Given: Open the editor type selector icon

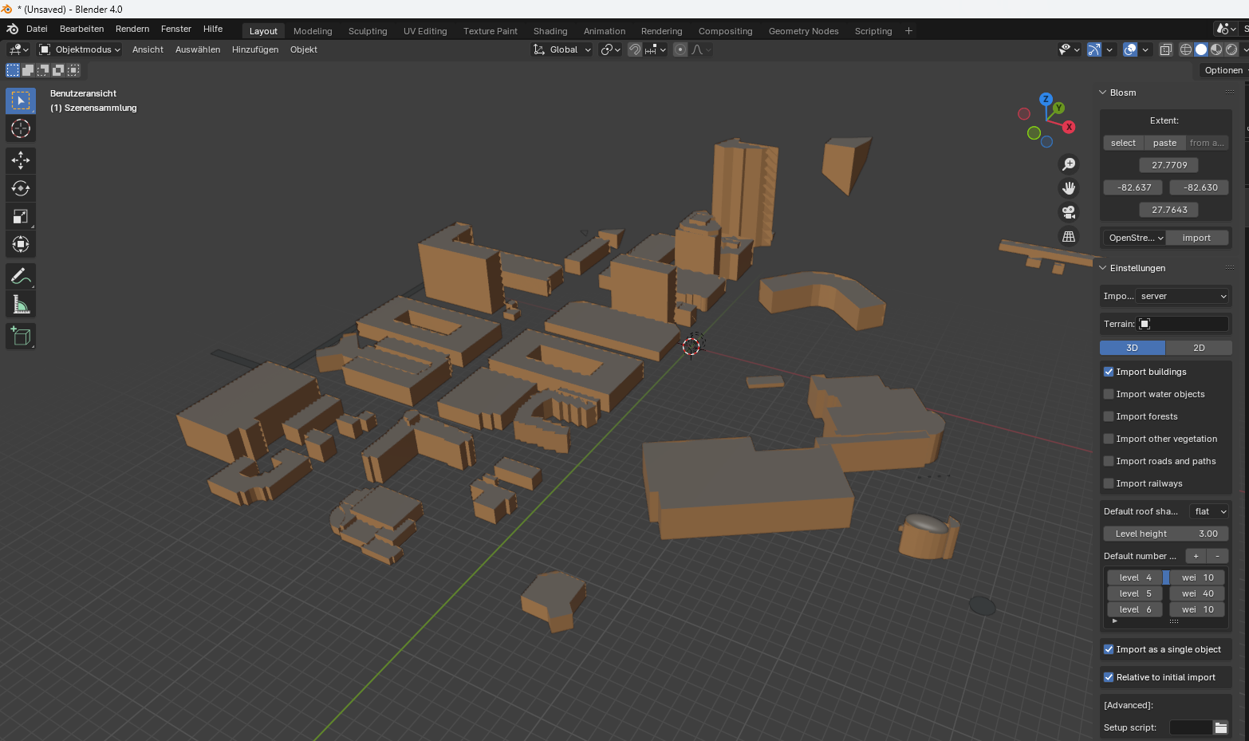Looking at the screenshot, I should tap(18, 49).
